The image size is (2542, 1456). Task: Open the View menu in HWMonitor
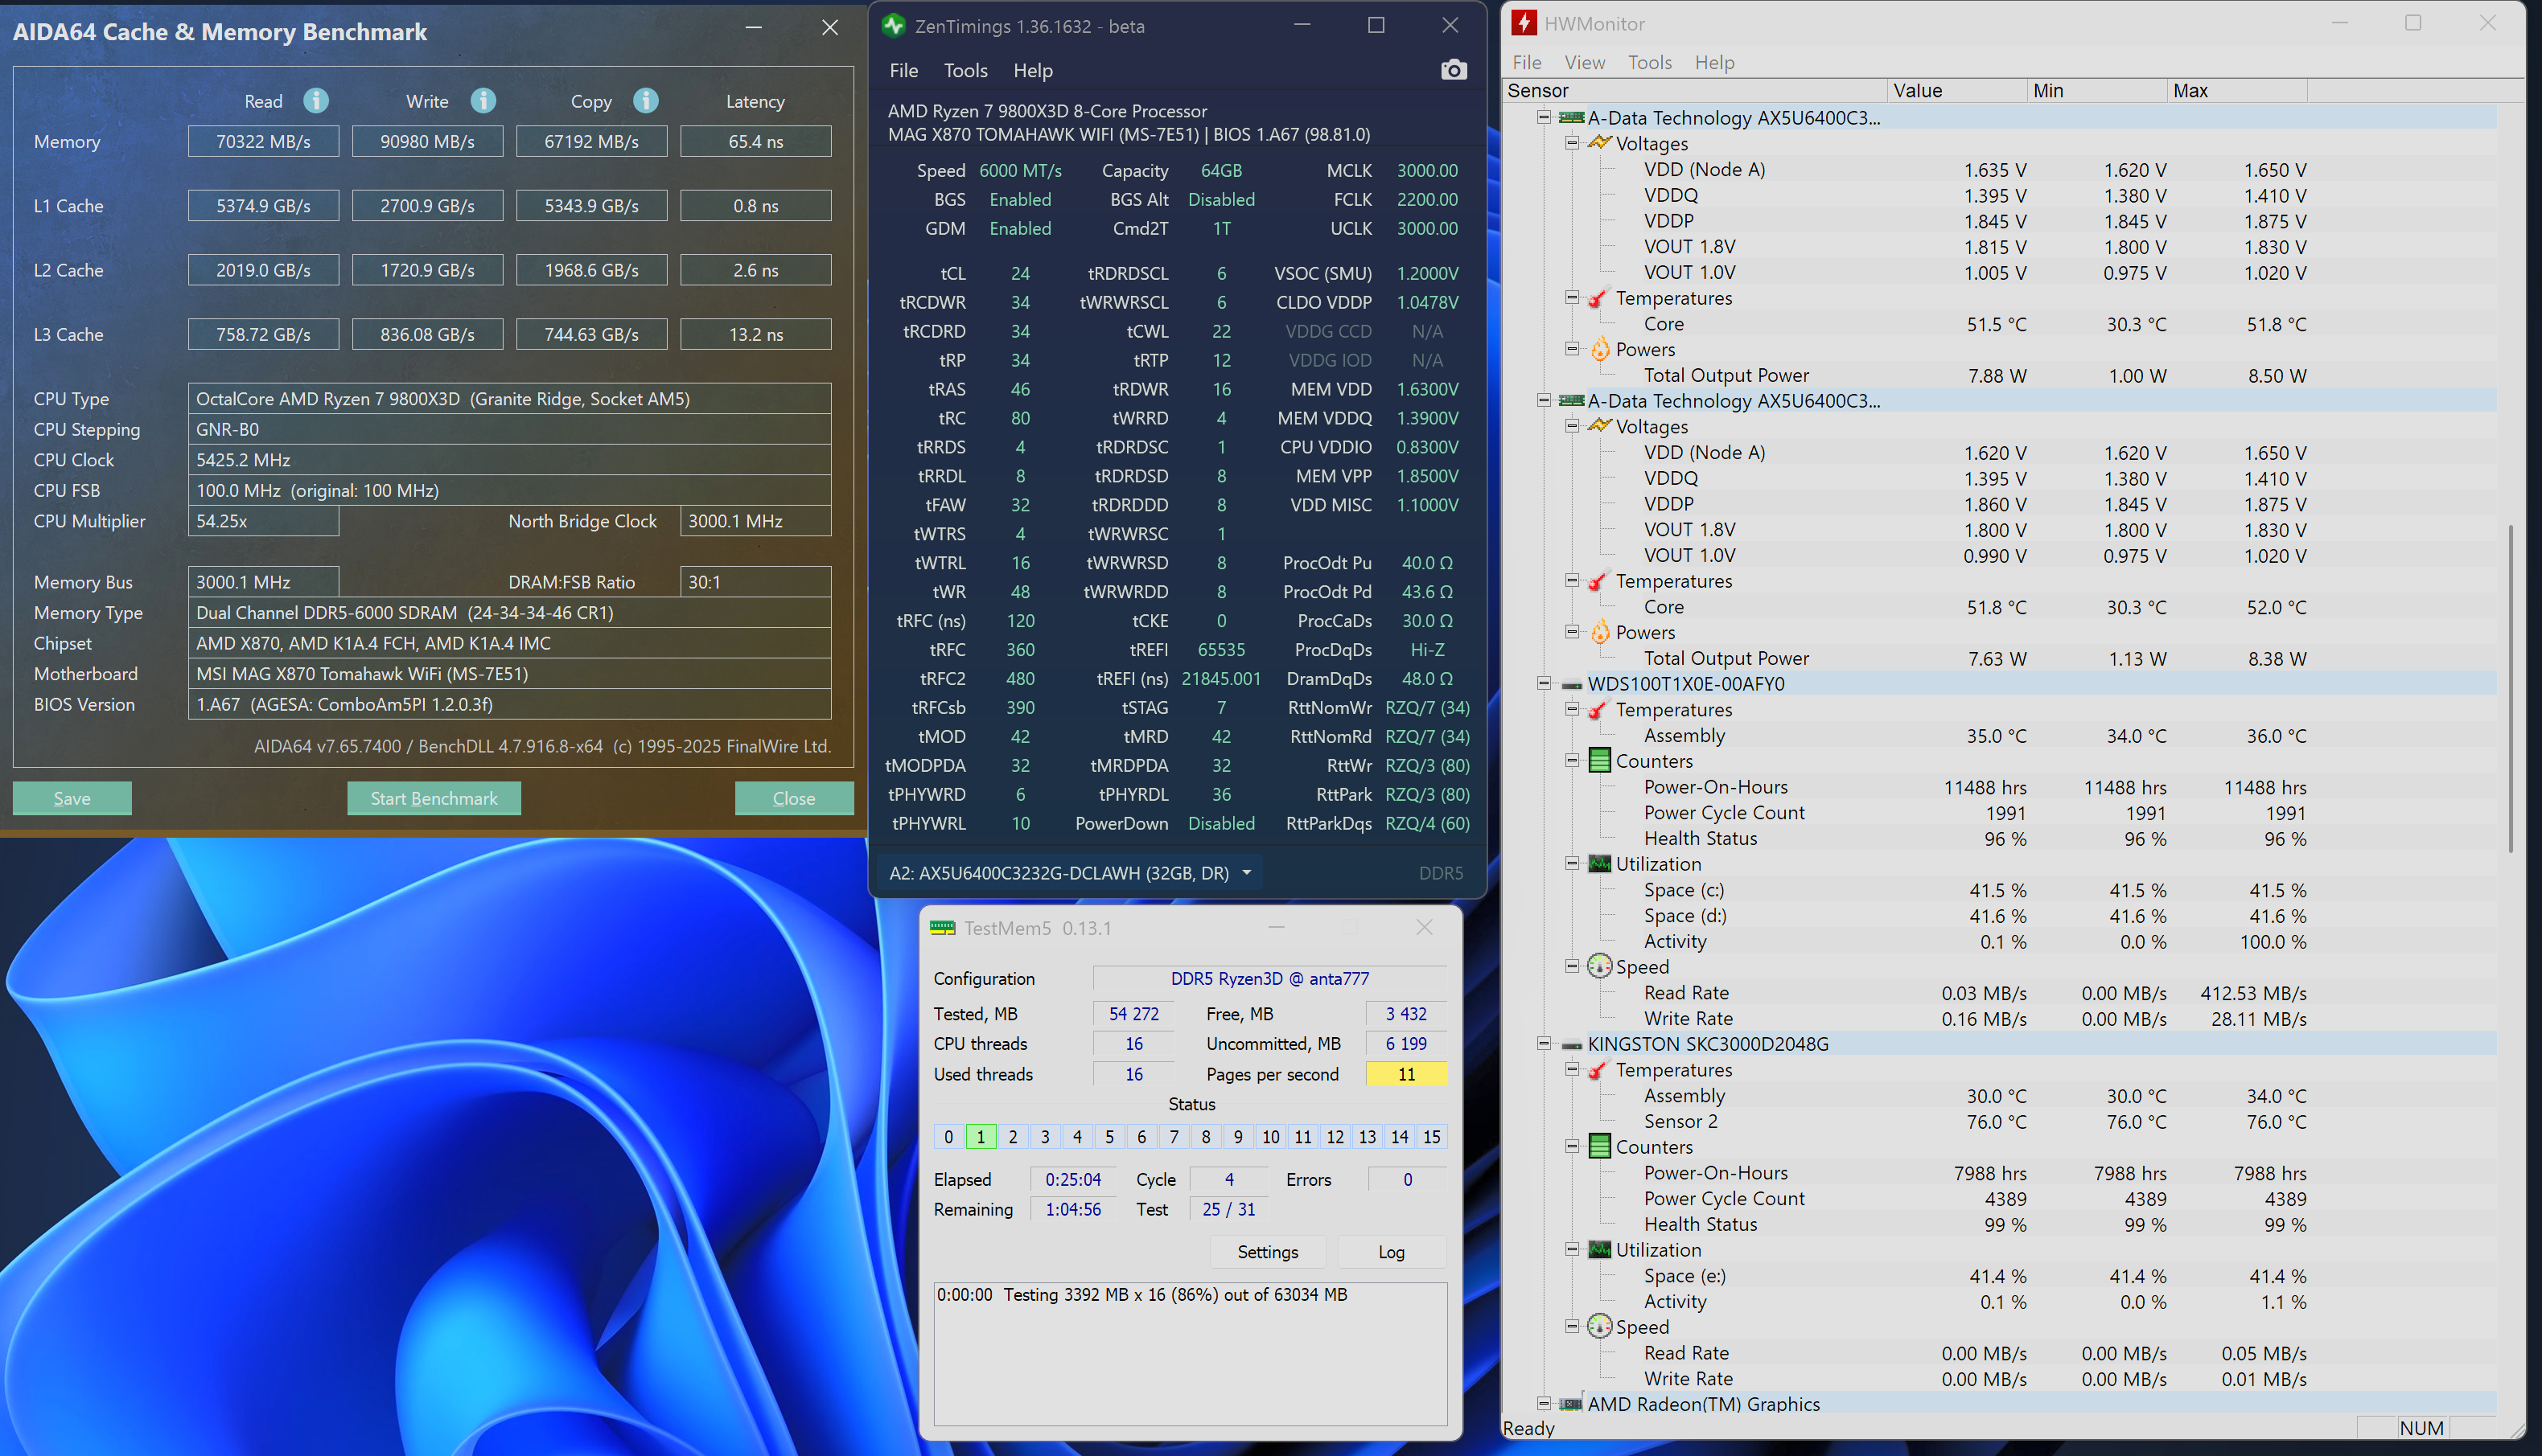[1584, 63]
